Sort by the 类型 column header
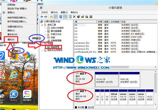This screenshot has width=158, height=110. tap(106, 22)
